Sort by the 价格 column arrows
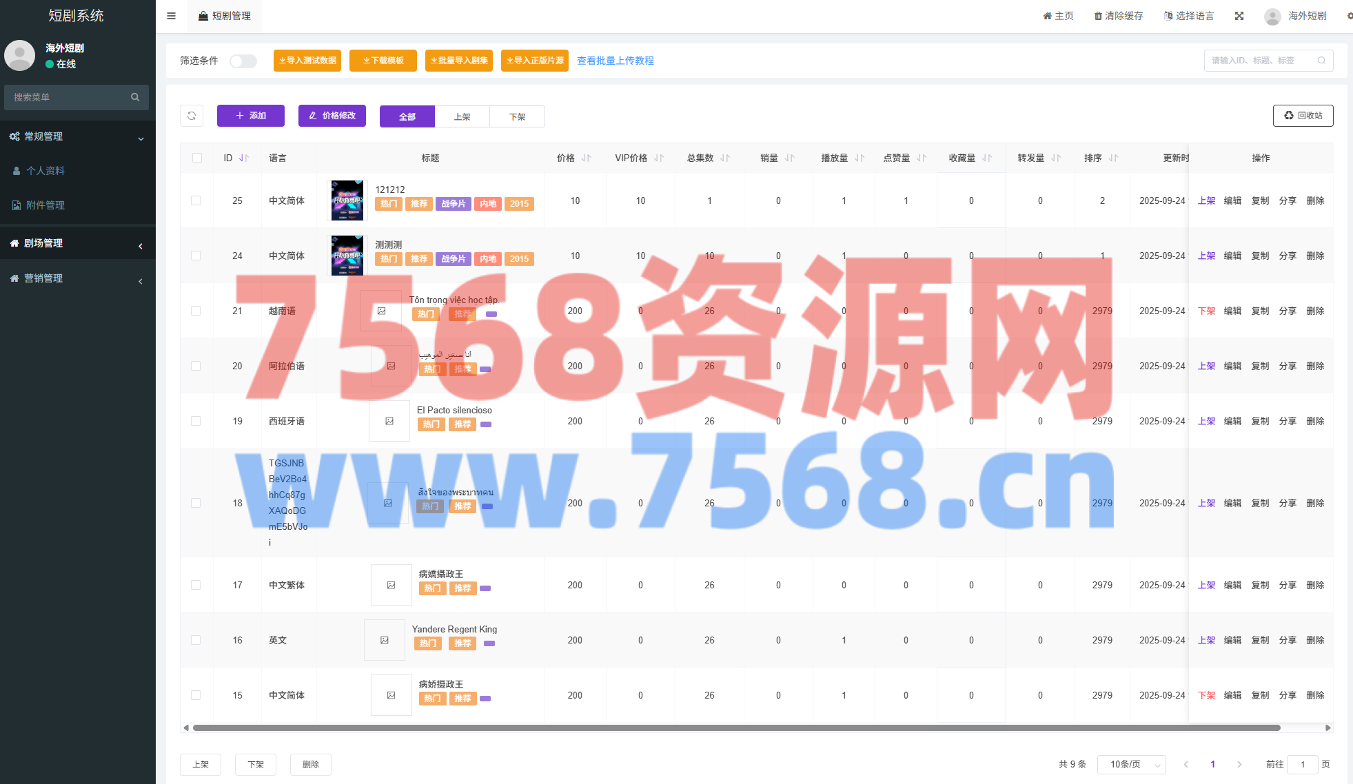Viewport: 1353px width, 784px height. click(586, 158)
